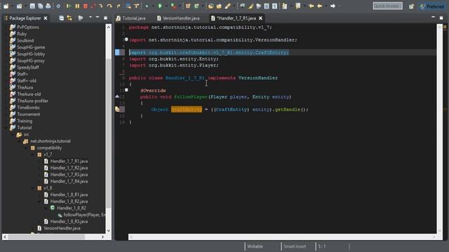This screenshot has height=252, width=449.
Task: Click the Open Task (folder) icon
Action: [219, 6]
